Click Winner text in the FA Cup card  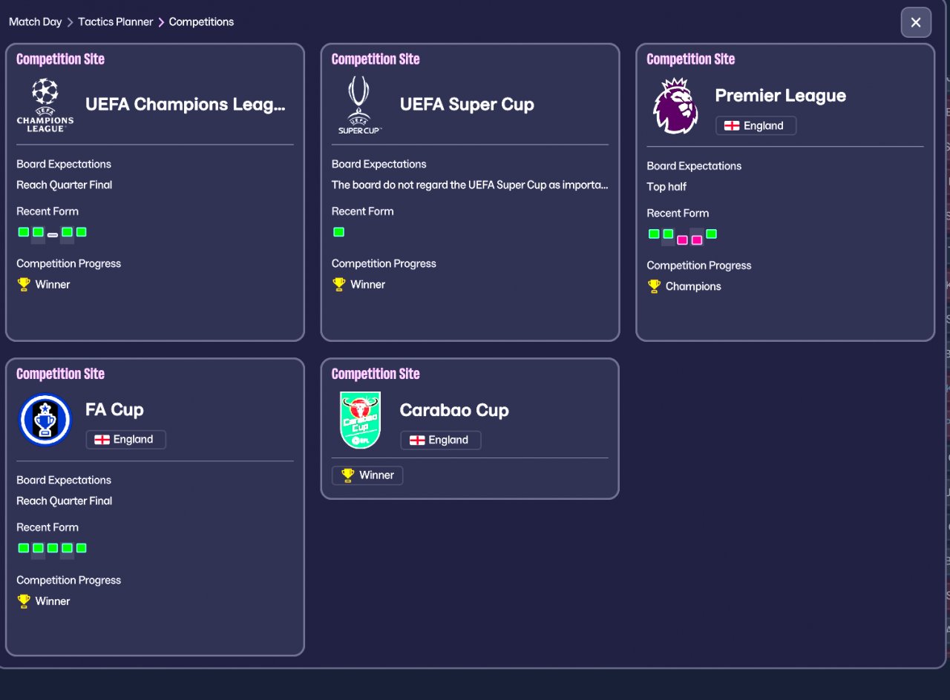(53, 601)
